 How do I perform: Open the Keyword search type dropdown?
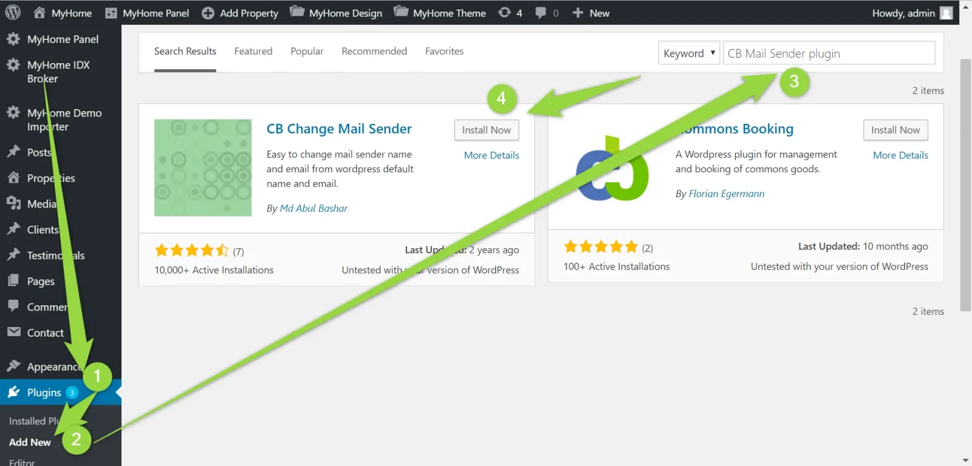tap(689, 53)
